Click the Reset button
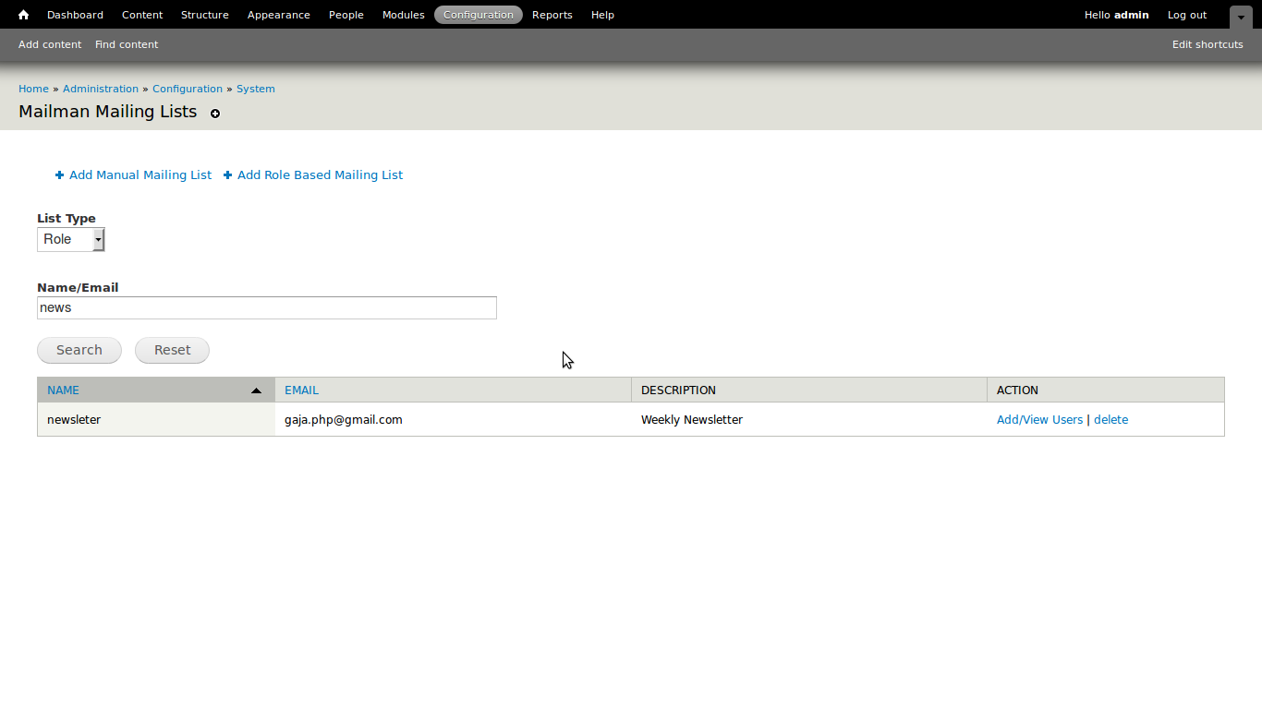The image size is (1262, 709). [172, 350]
